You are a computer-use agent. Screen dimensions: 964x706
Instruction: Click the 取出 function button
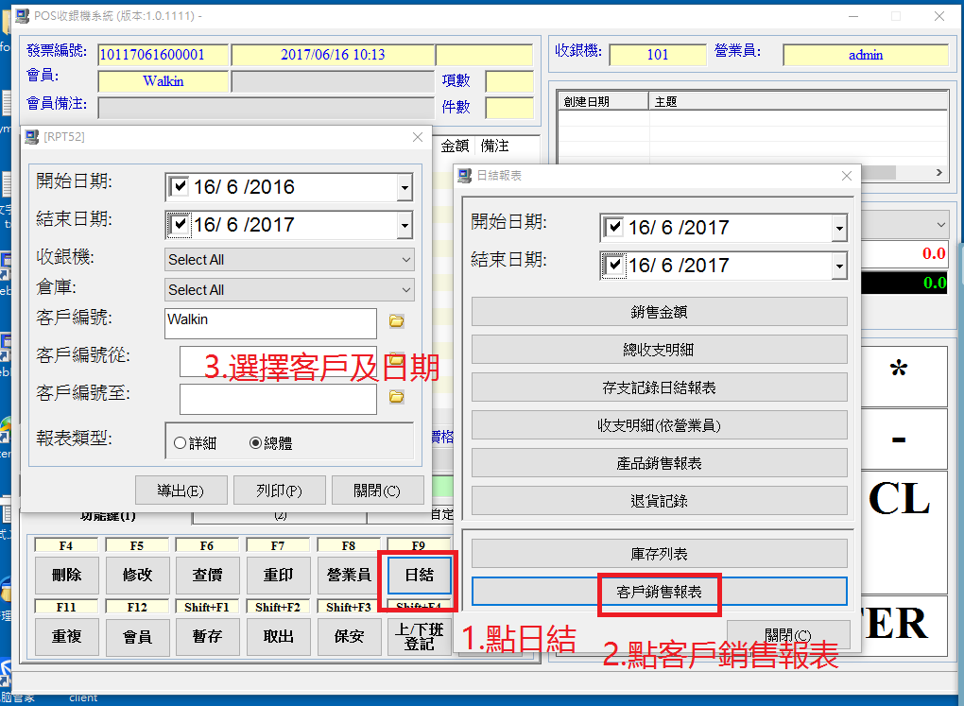tap(278, 636)
